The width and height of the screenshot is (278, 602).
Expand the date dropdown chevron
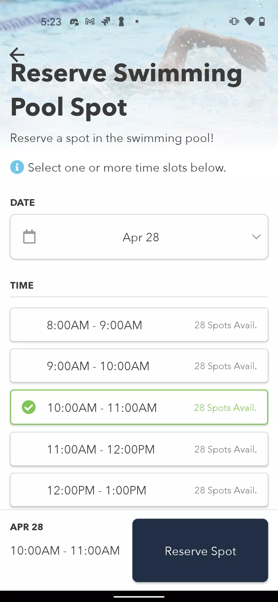click(x=256, y=237)
